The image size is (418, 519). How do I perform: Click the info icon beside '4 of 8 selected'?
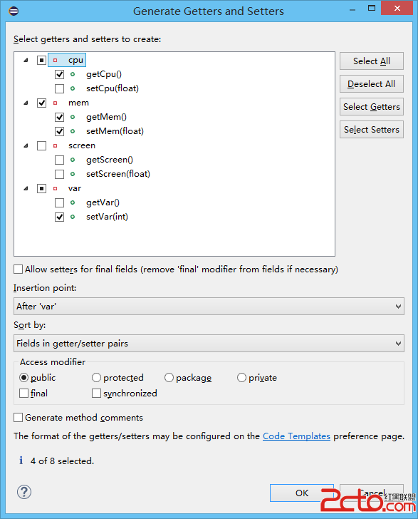21,461
